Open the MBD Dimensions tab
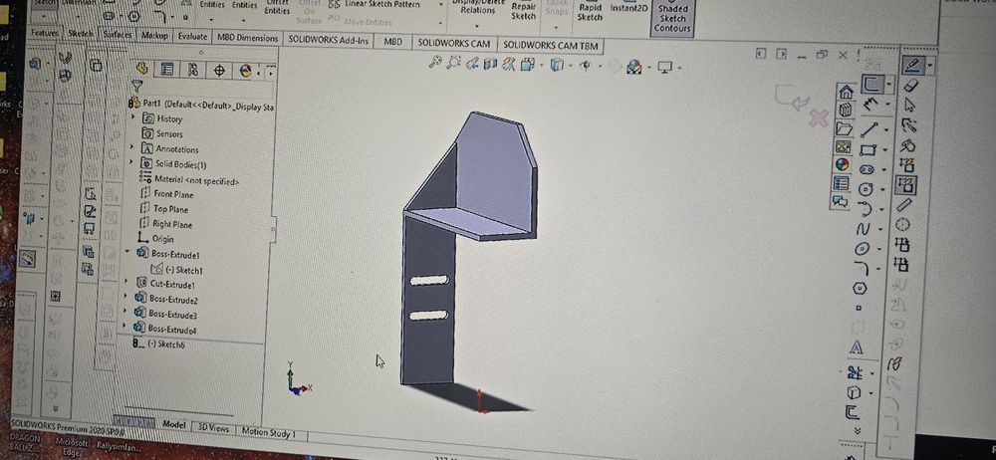This screenshot has height=460, width=996. (248, 38)
